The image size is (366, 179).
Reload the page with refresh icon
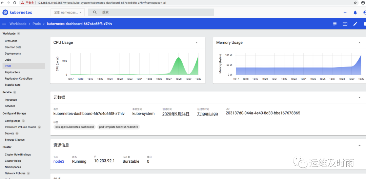pos(15,3)
